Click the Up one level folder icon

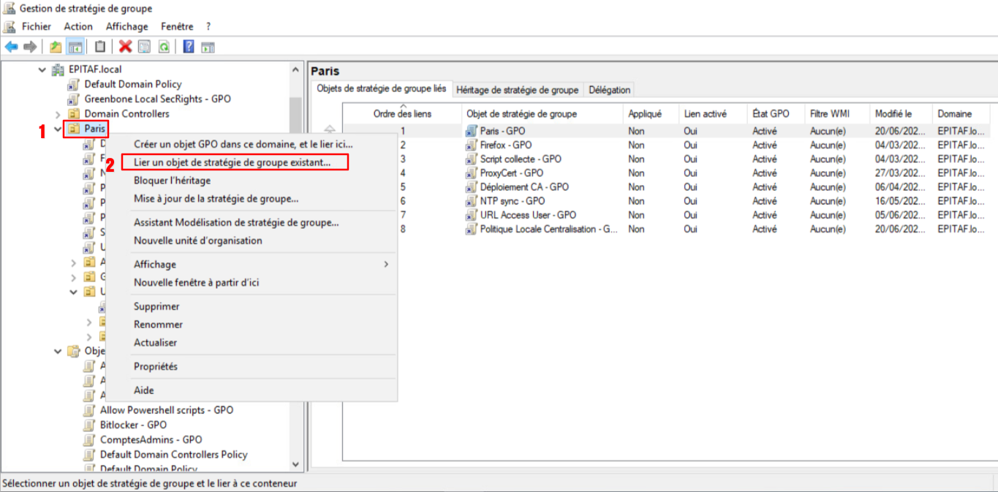(56, 47)
